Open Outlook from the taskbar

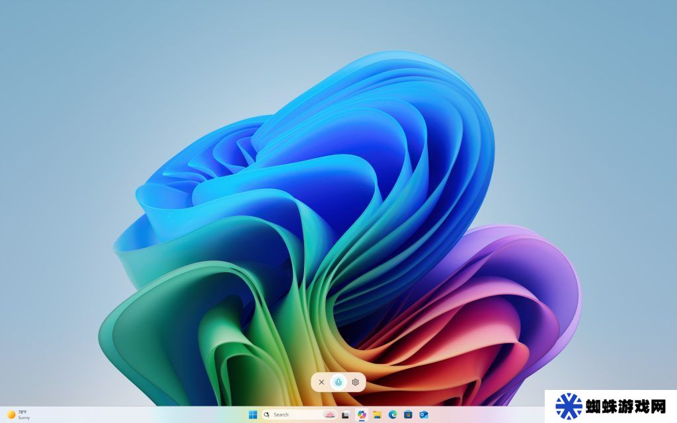424,415
